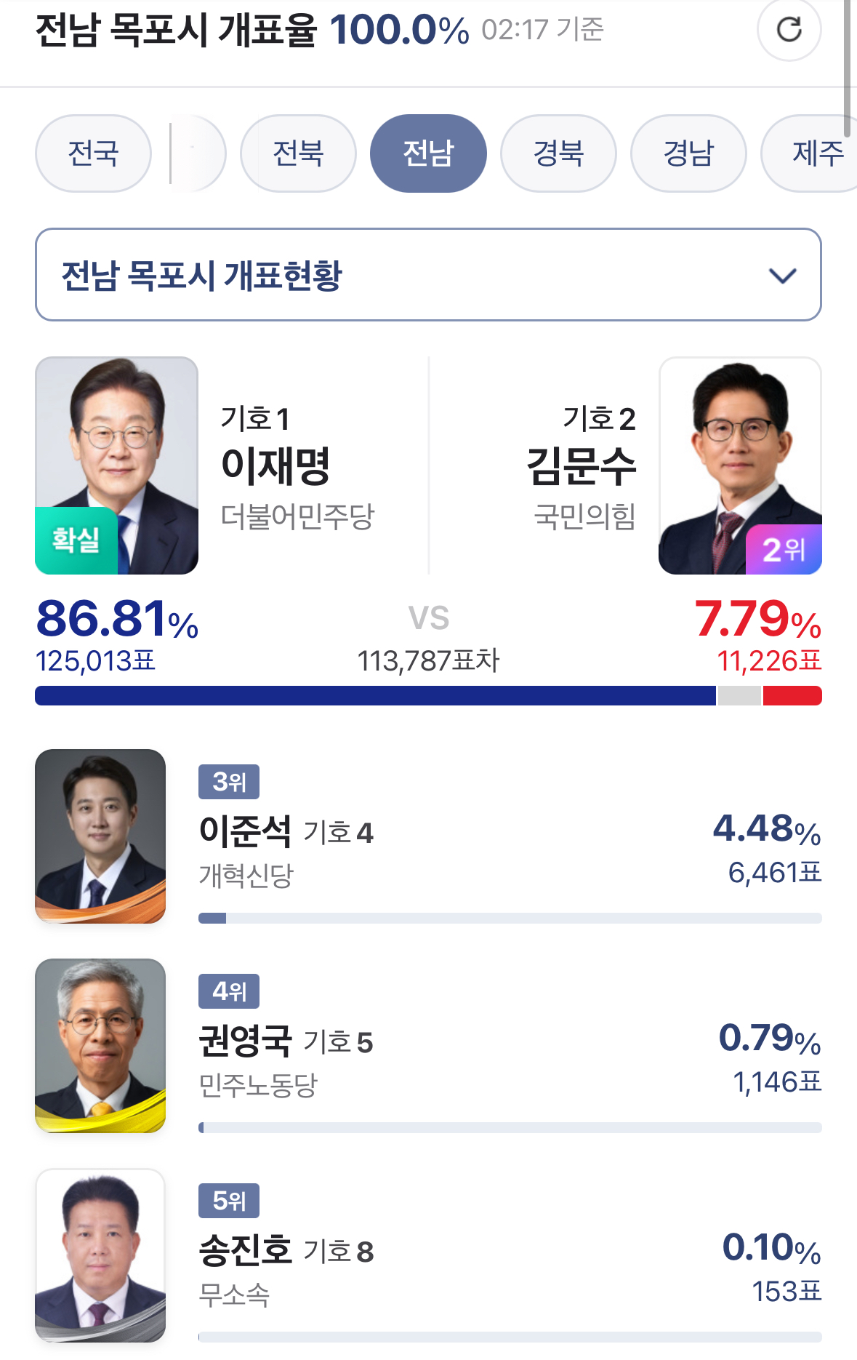Open 송진호 candidate portrait

coord(100,1255)
